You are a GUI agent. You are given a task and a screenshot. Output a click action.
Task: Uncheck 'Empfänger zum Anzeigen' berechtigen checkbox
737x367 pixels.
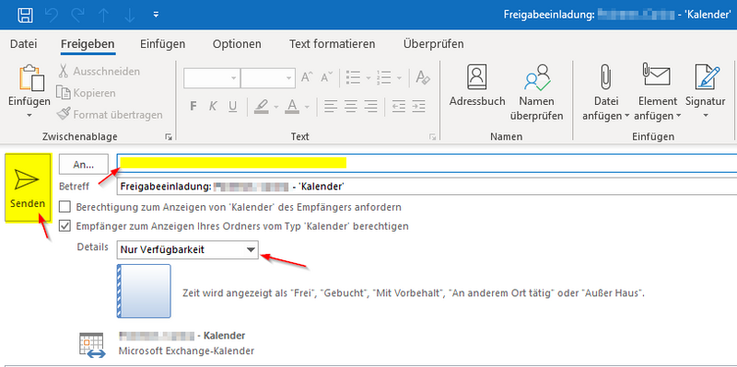64,226
